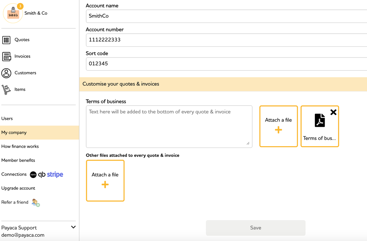Attach a file under Other files section

click(105, 181)
